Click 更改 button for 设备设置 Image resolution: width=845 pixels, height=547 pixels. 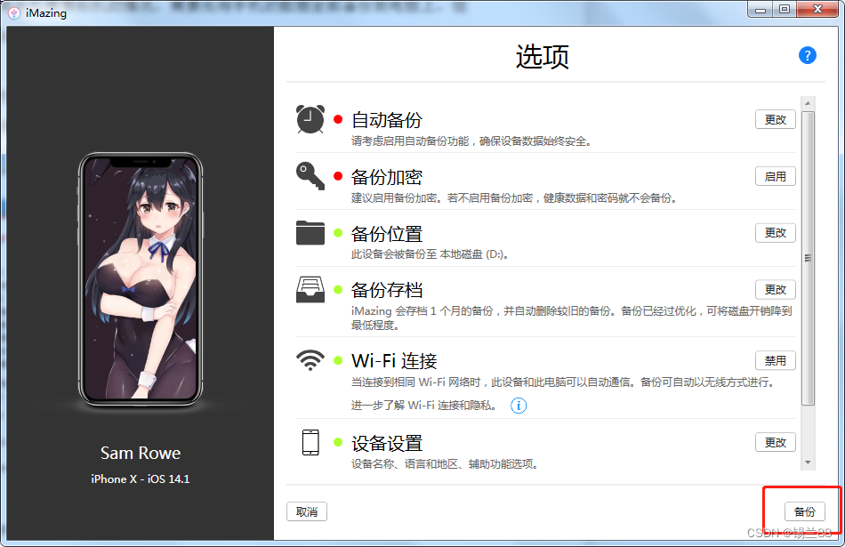pos(775,442)
